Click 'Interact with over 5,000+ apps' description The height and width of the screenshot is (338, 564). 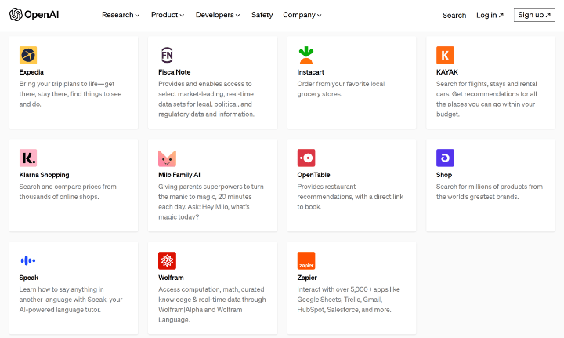pos(349,300)
